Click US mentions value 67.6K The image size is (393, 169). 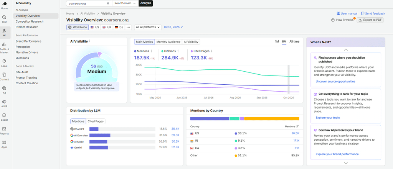tap(296, 133)
